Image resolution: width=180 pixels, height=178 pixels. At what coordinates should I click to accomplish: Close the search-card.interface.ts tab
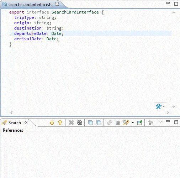click(x=57, y=4)
